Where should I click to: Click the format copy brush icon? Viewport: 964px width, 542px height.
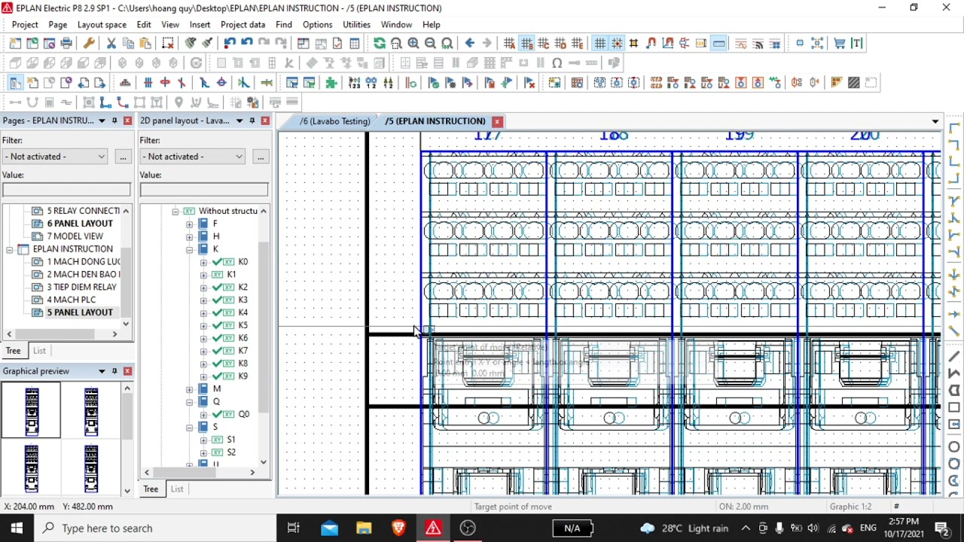(191, 44)
